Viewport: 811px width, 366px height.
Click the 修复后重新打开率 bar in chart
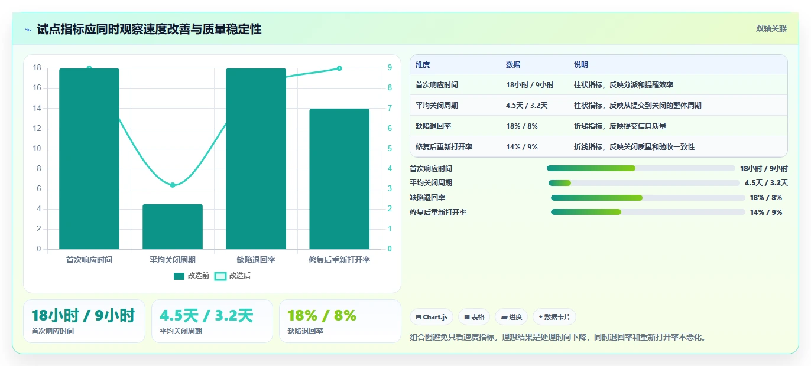coord(339,179)
